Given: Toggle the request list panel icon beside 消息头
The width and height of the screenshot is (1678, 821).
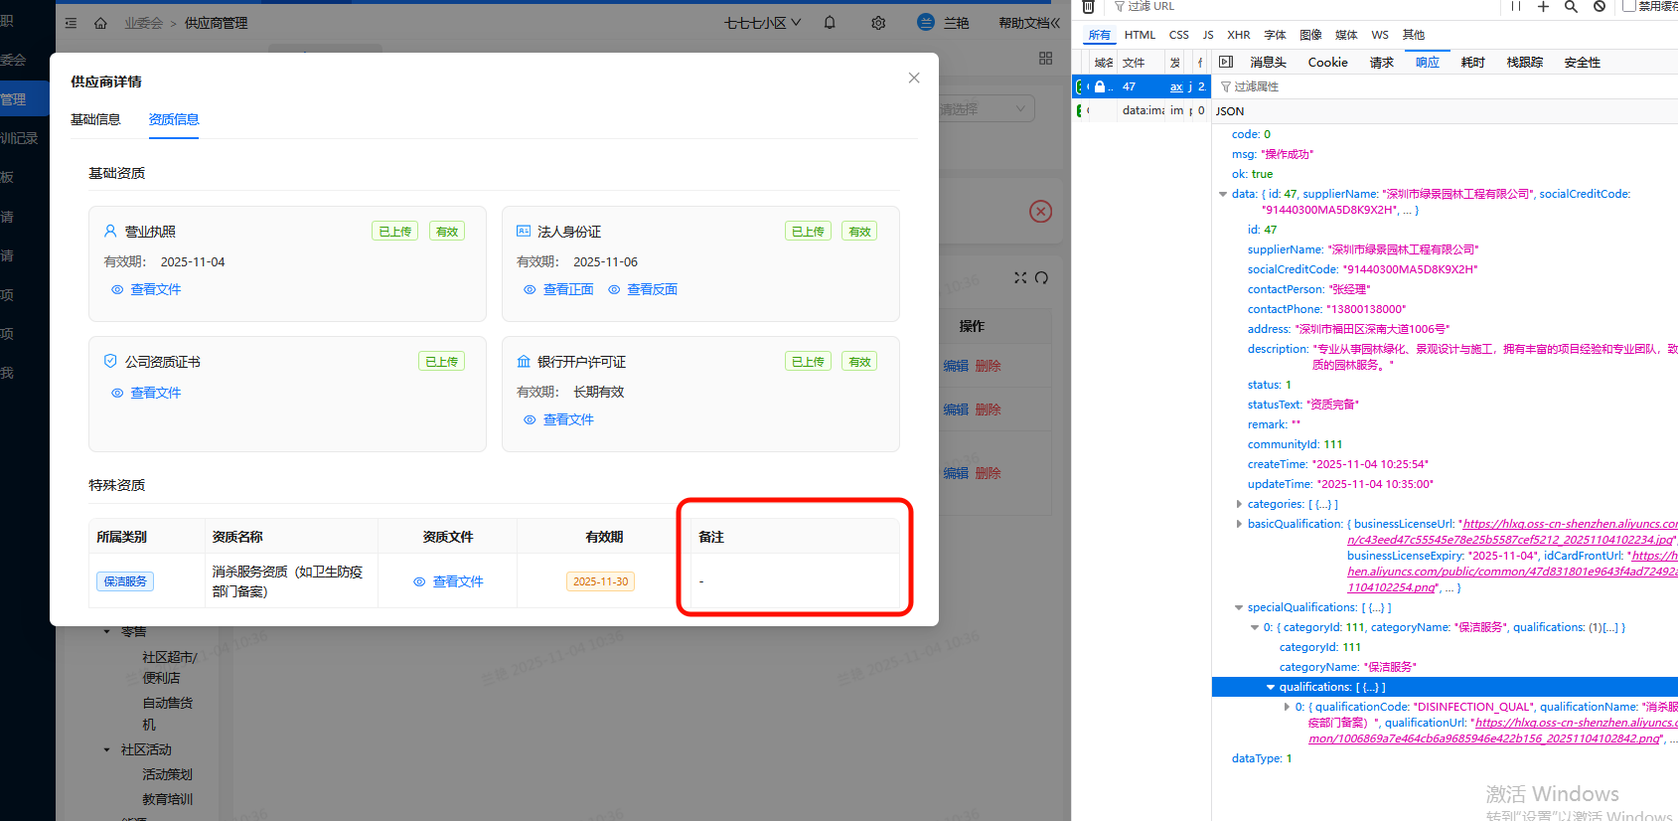Looking at the screenshot, I should [1226, 62].
